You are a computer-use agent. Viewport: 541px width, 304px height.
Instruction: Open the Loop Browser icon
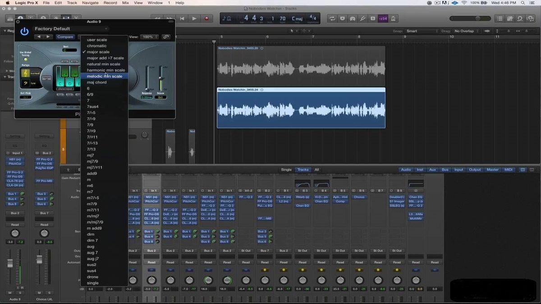[520, 18]
